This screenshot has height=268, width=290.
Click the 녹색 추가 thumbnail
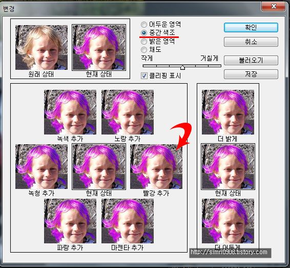[x=70, y=112]
